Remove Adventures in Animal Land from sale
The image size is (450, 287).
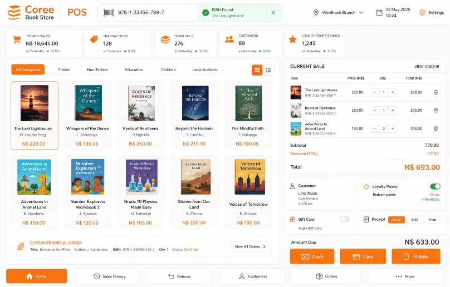click(x=436, y=128)
